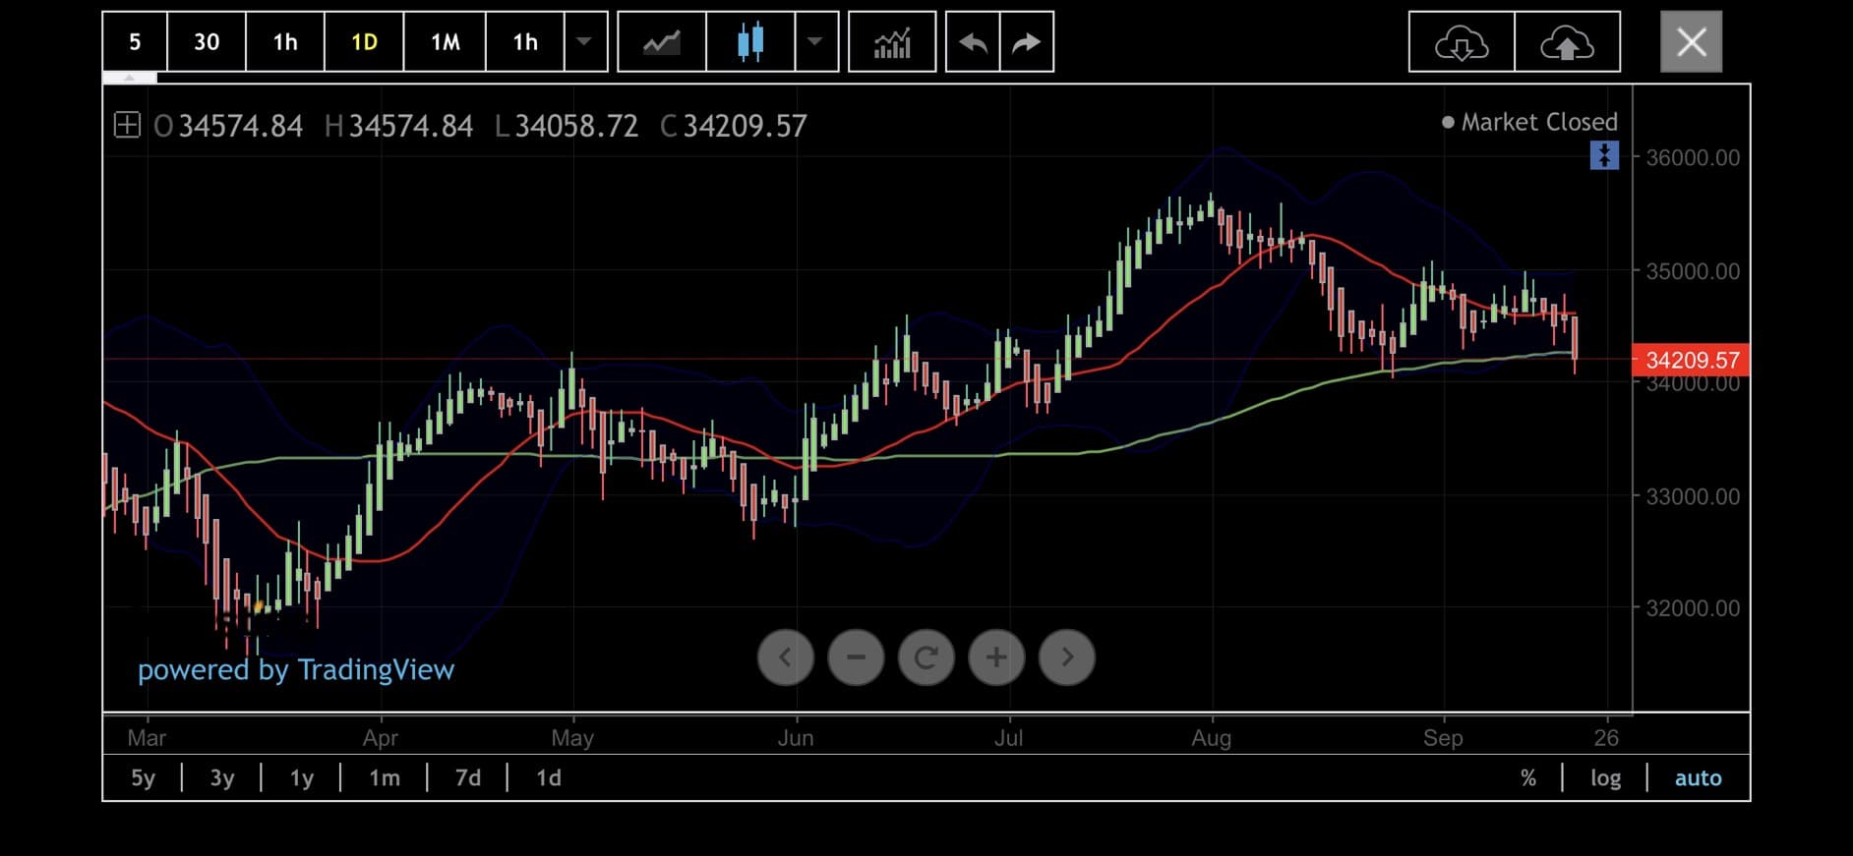Open the powered by TradingView link
Image resolution: width=1853 pixels, height=856 pixels.
[x=296, y=670]
